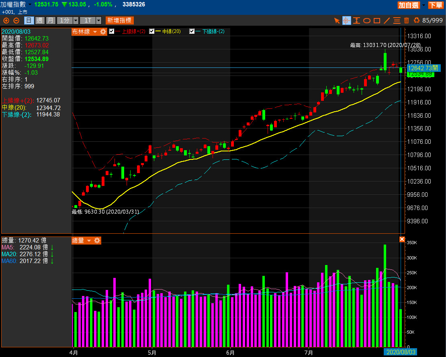Screen dimensions: 446x357
Task: Activate the crosshair tool
Action: (346, 20)
